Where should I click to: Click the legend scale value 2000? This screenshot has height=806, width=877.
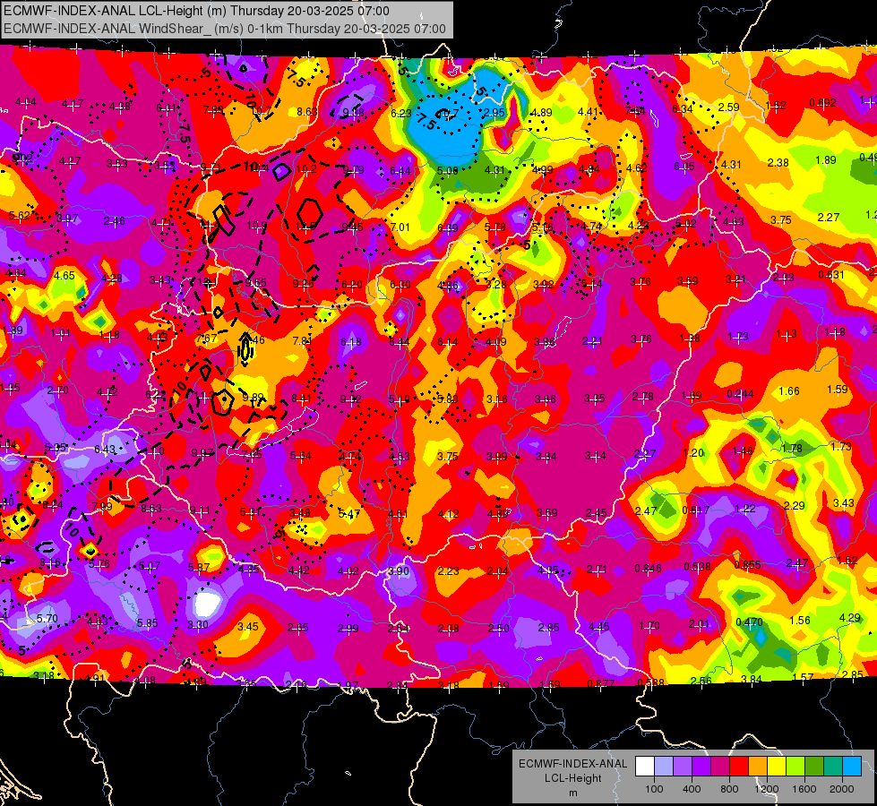pyautogui.click(x=842, y=789)
